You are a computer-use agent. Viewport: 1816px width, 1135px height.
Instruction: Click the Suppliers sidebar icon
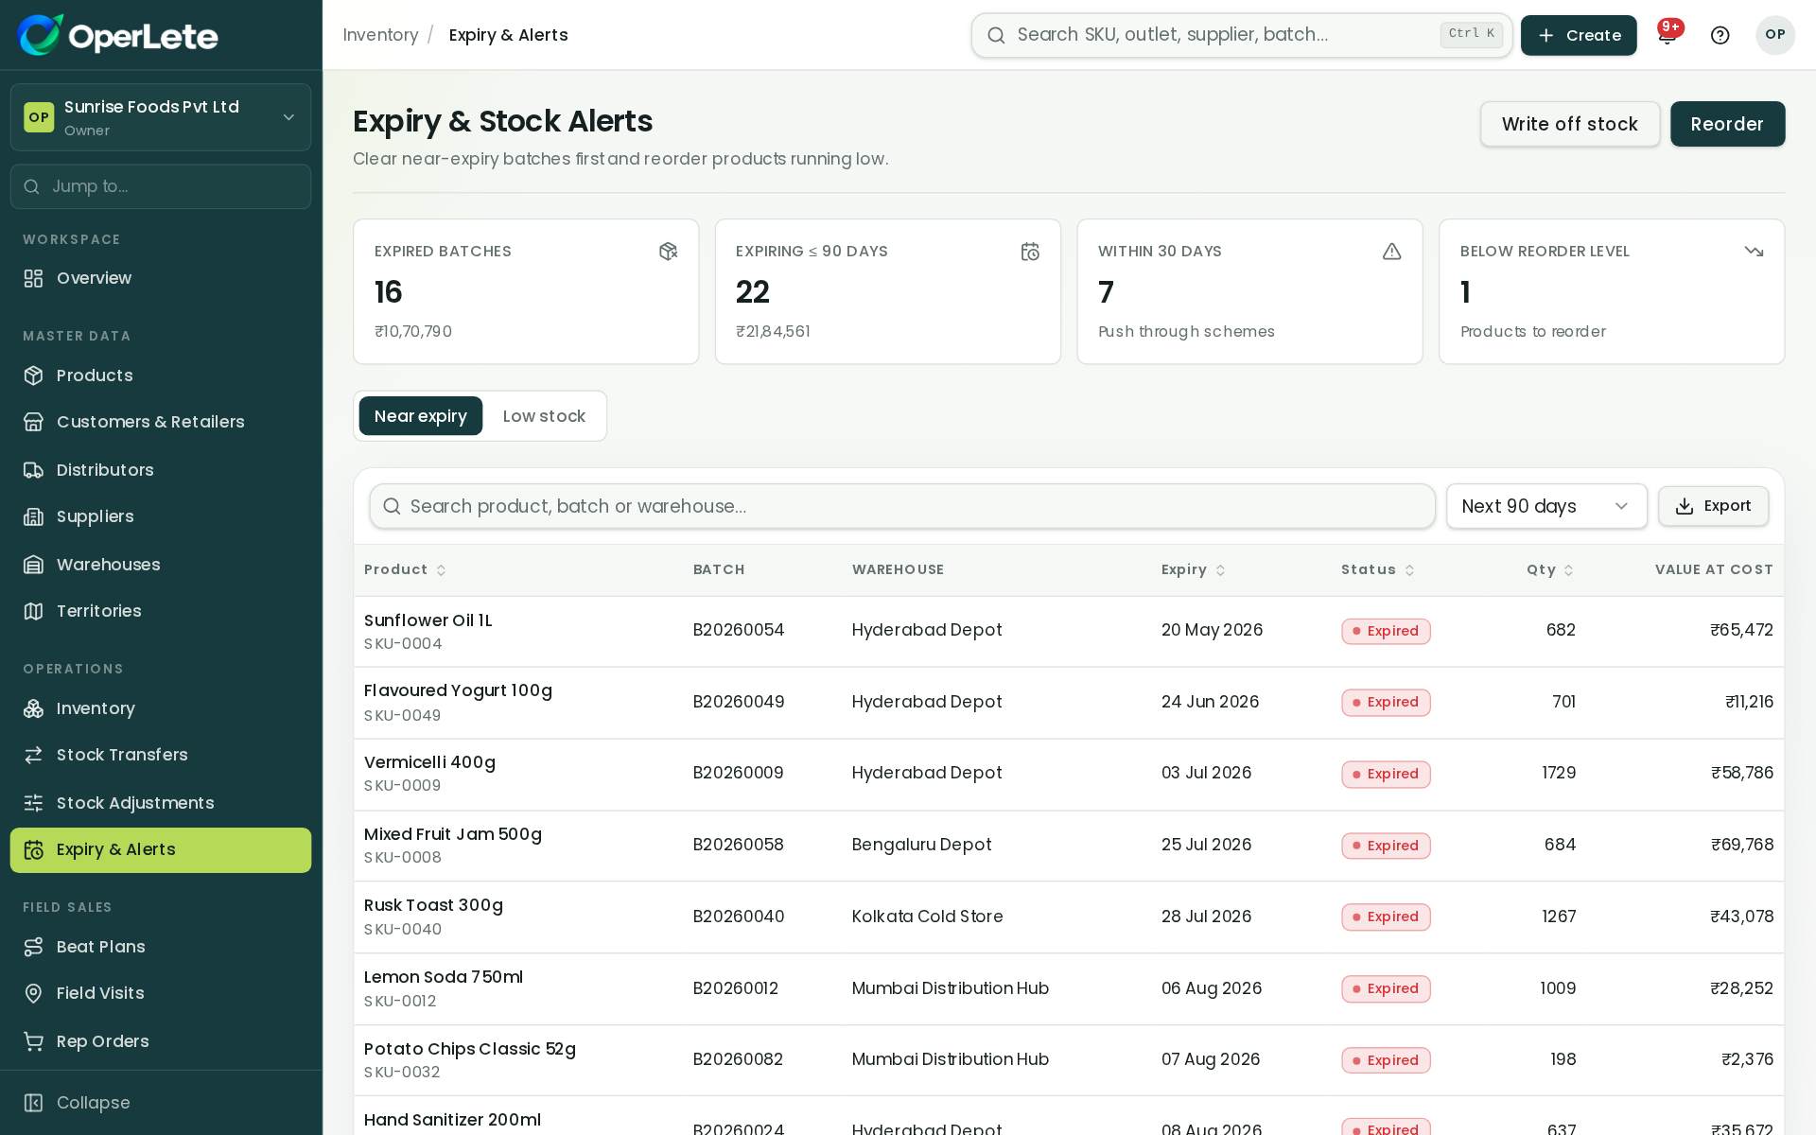pos(34,516)
